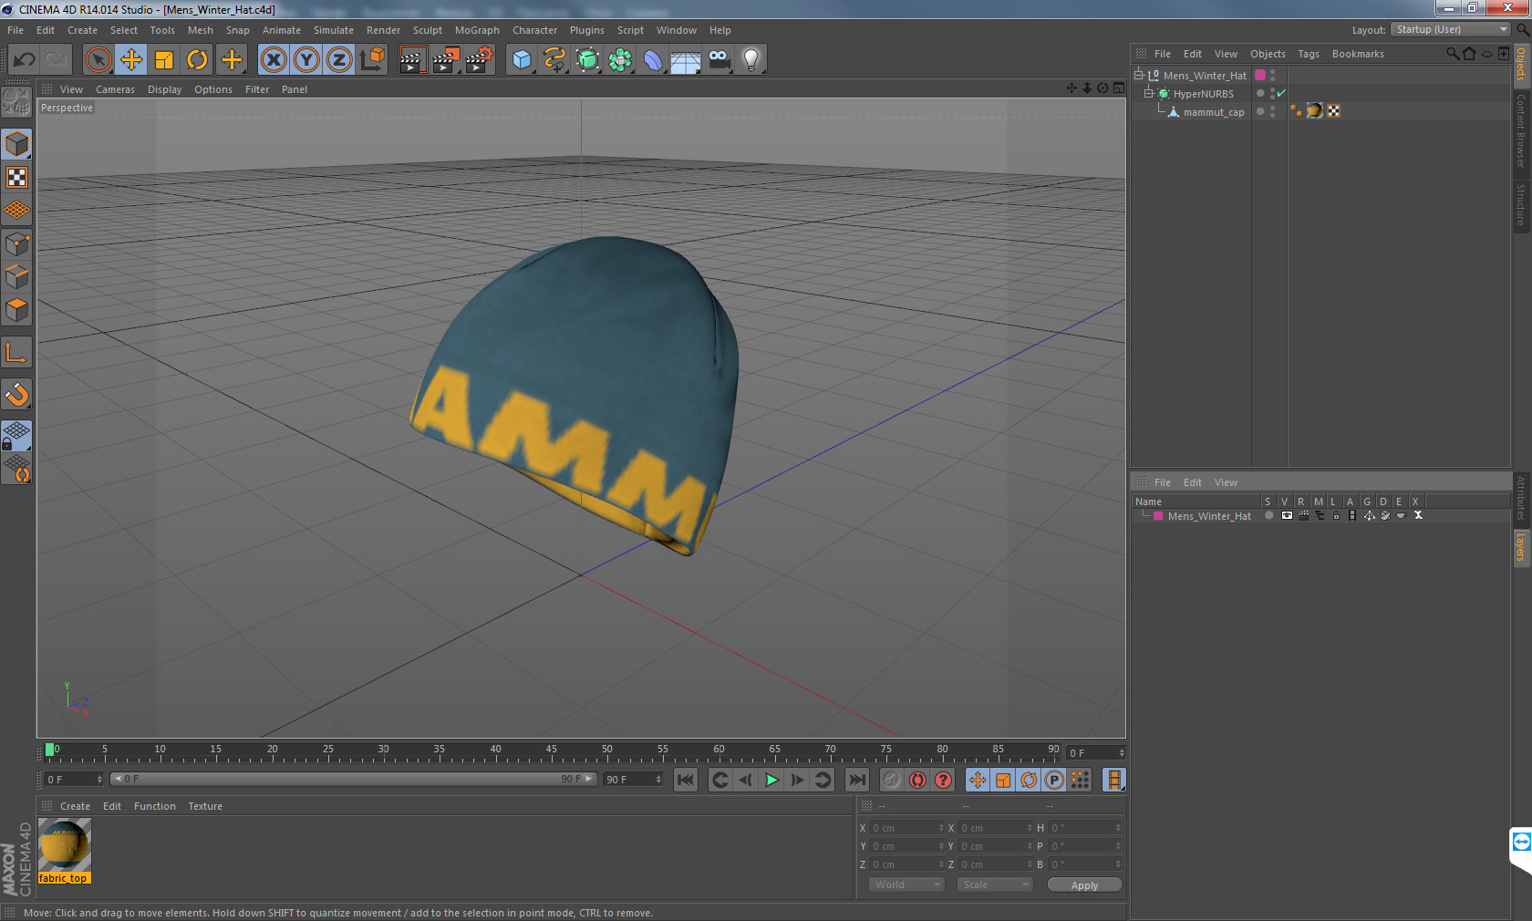The height and width of the screenshot is (921, 1532).
Task: Add a Camera object
Action: click(x=719, y=60)
